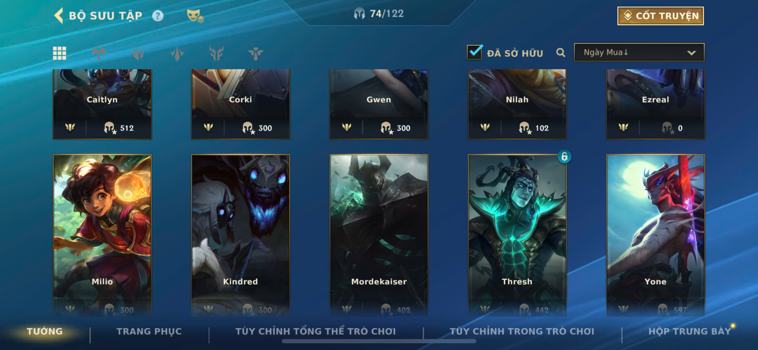The height and width of the screenshot is (350, 758).
Task: Select the all-roles grid filter icon
Action: pos(60,53)
